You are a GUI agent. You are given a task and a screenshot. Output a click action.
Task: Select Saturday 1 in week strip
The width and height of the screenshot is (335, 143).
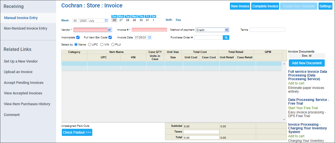pyautogui.click(x=153, y=20)
